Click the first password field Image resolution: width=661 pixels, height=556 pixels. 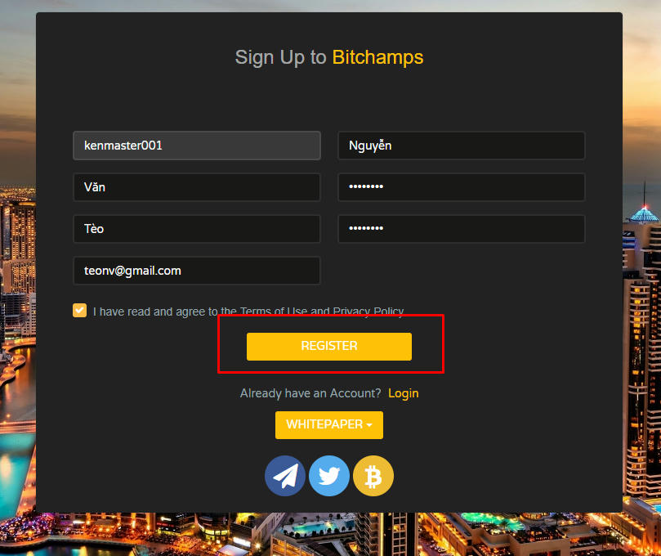pyautogui.click(x=461, y=187)
